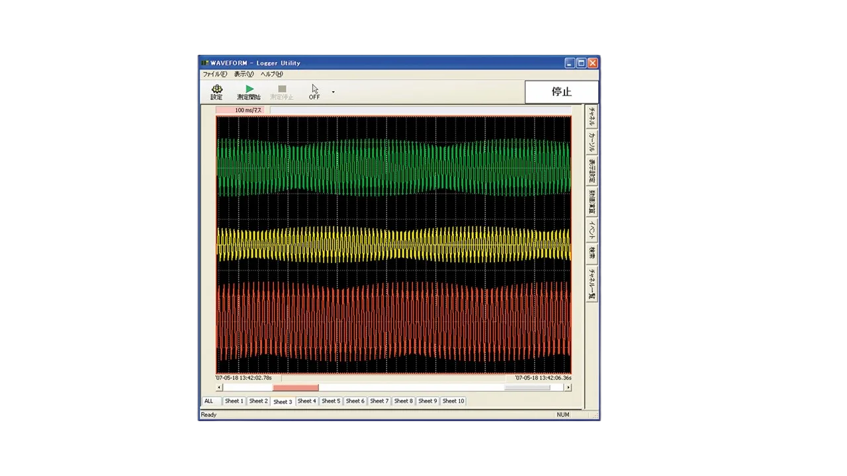This screenshot has height=476, width=847.
Task: Open the チャネル side panel tab
Action: [x=592, y=116]
